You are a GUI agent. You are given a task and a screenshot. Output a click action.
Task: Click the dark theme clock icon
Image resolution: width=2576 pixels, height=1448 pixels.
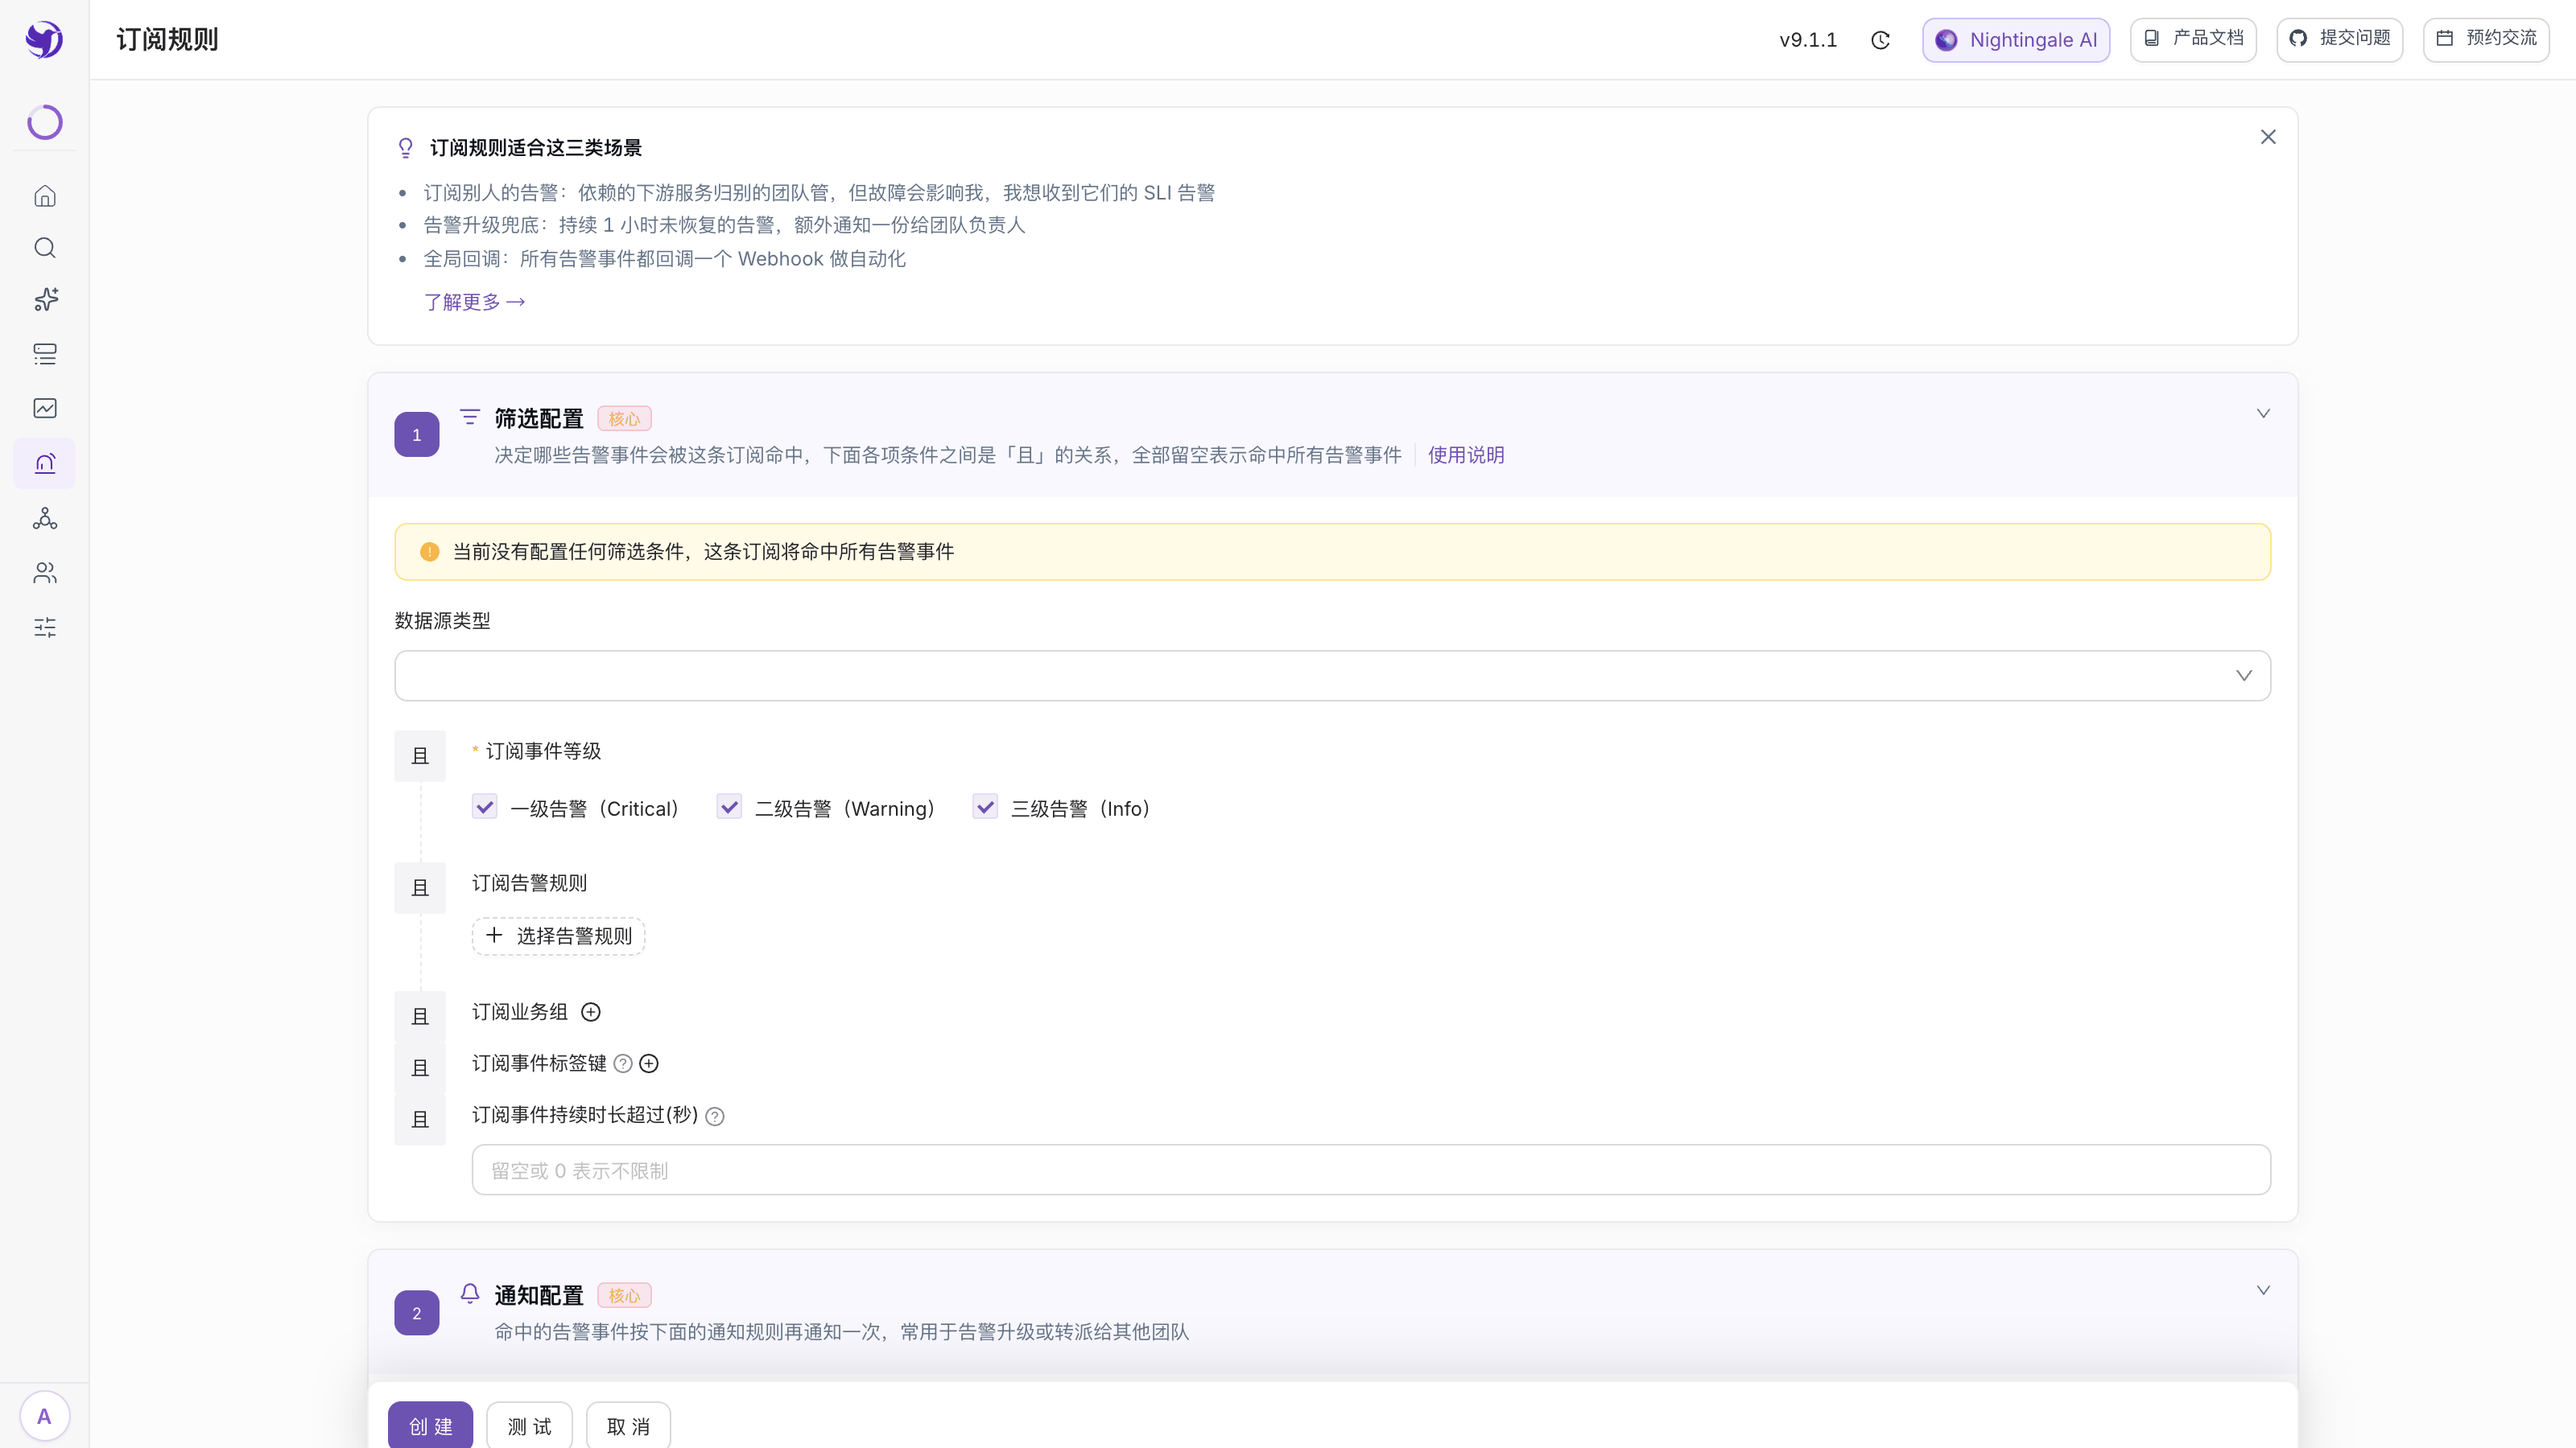pos(1880,40)
